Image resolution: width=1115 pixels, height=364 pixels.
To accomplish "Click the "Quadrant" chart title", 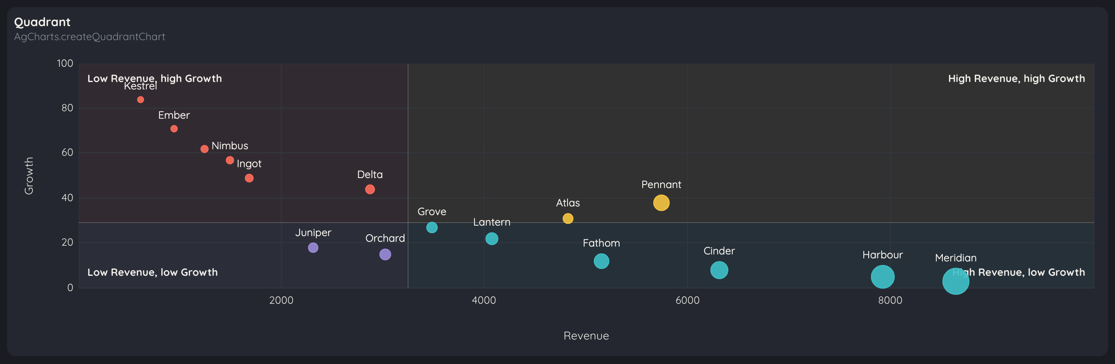I will click(x=42, y=22).
